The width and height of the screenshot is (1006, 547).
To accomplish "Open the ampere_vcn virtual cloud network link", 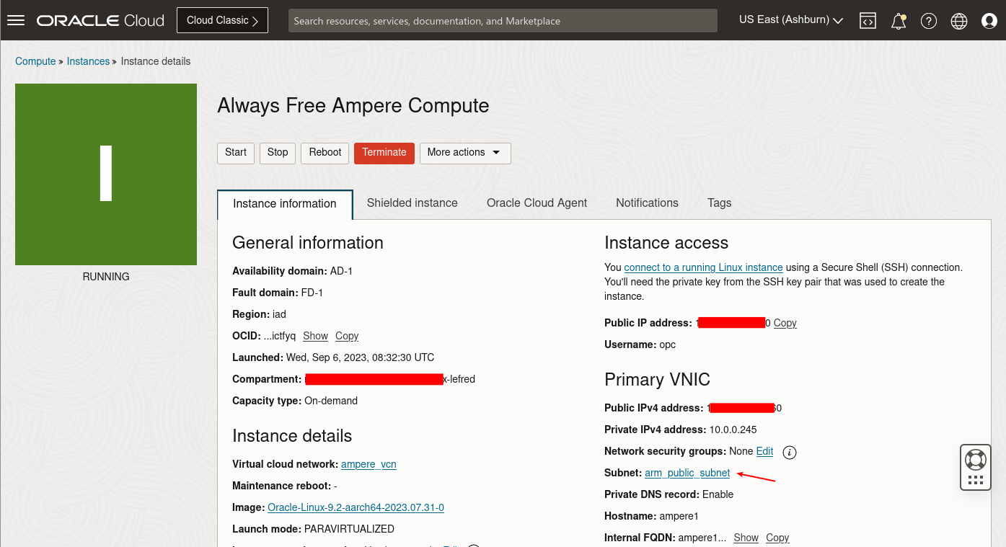I will click(x=369, y=464).
